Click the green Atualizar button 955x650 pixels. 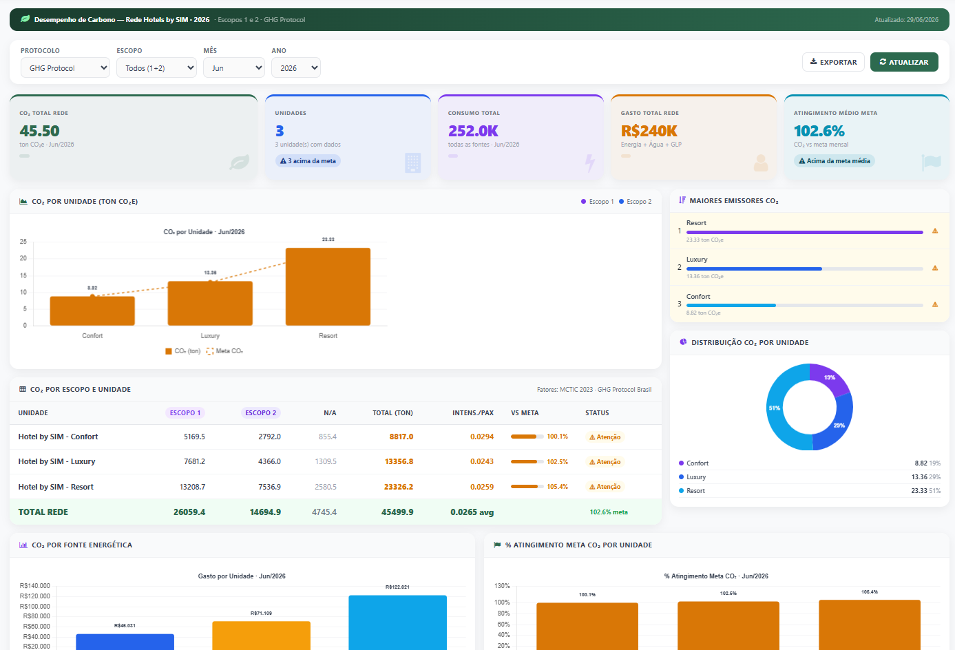point(904,62)
